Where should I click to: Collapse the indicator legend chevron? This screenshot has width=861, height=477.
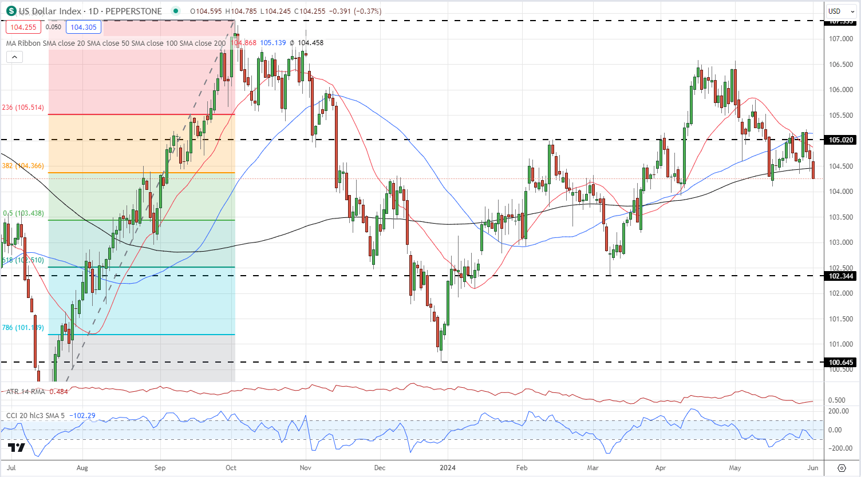[x=14, y=57]
